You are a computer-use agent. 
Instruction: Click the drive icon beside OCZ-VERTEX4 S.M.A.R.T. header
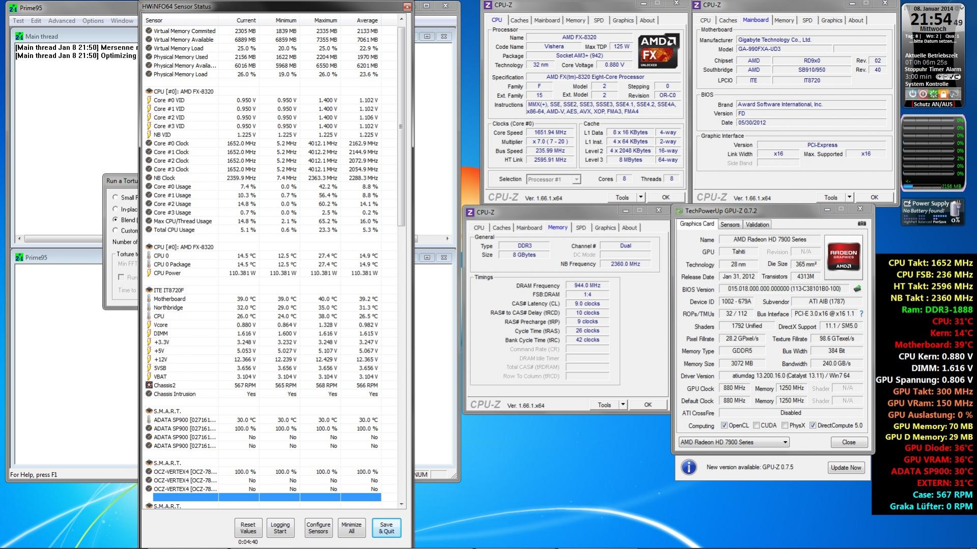[149, 463]
